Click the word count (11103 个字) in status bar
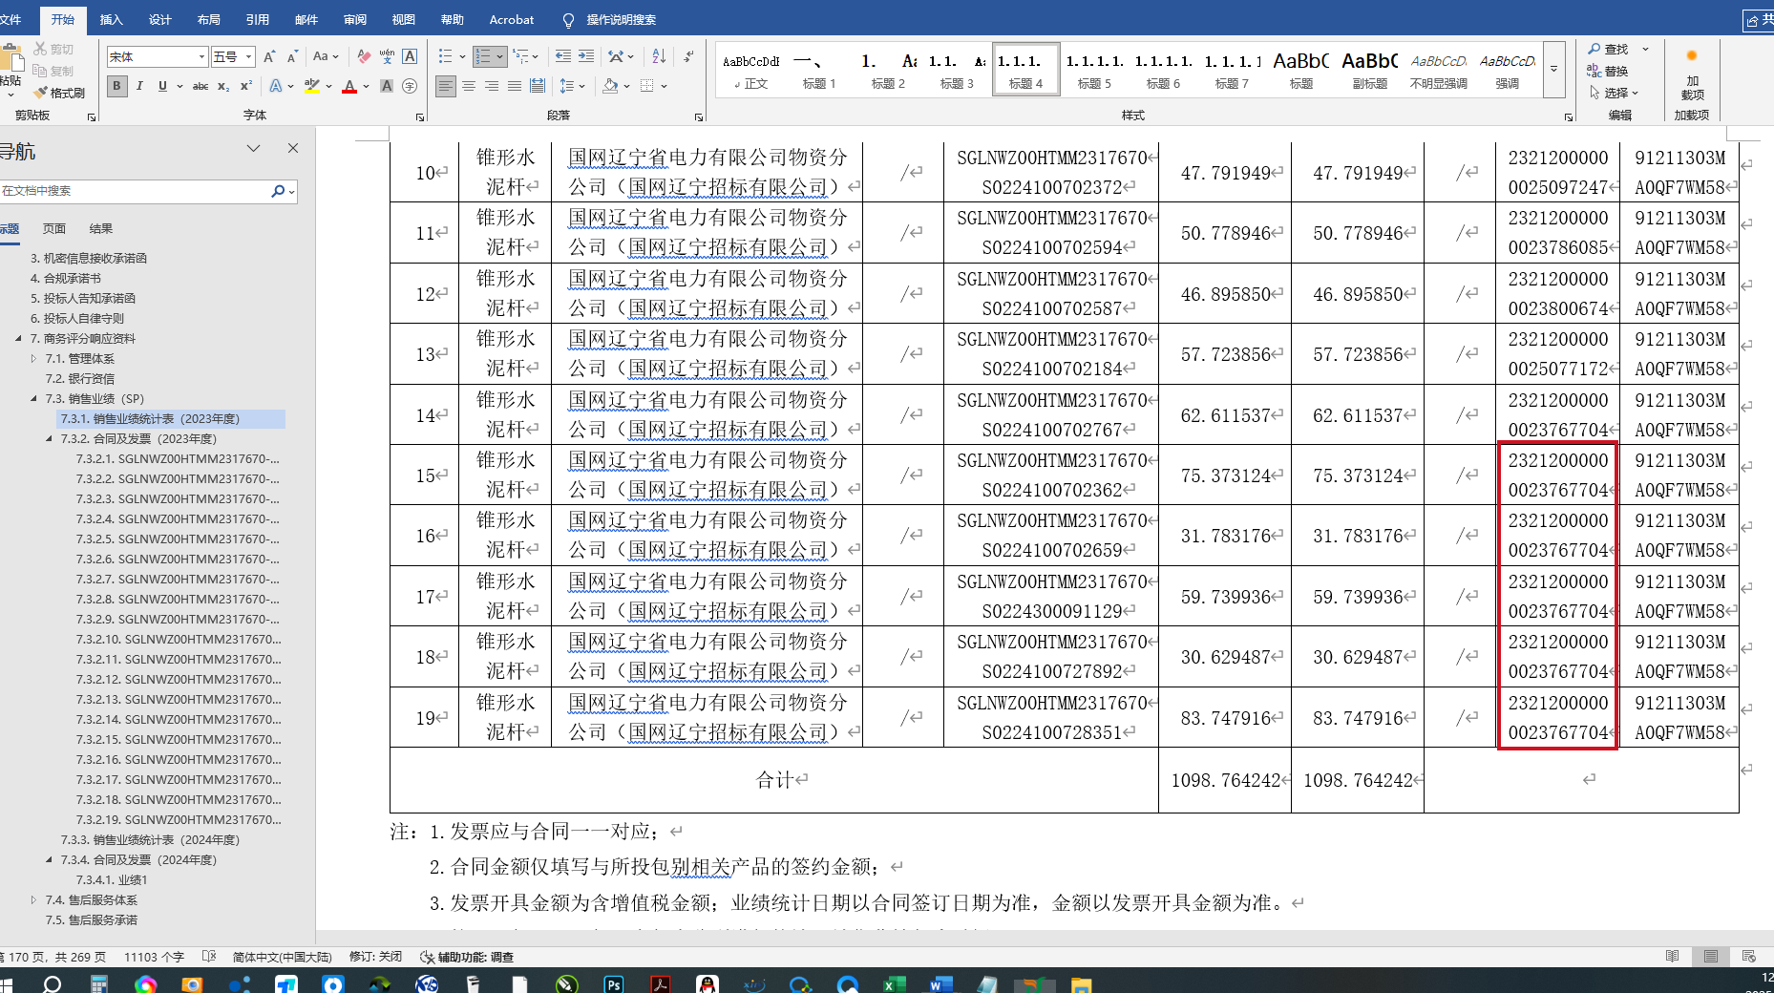The image size is (1774, 993). point(154,957)
